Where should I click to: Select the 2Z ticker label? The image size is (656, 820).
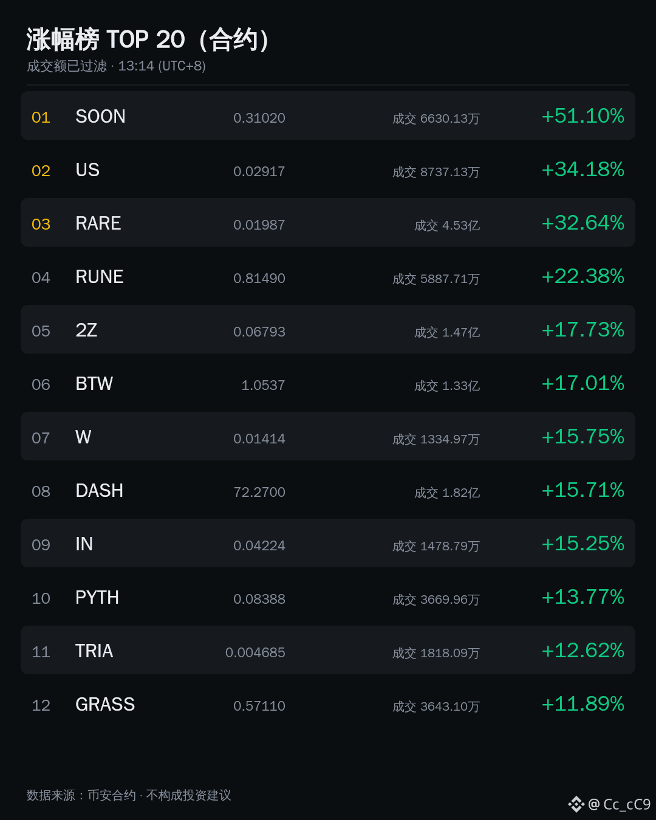point(86,330)
